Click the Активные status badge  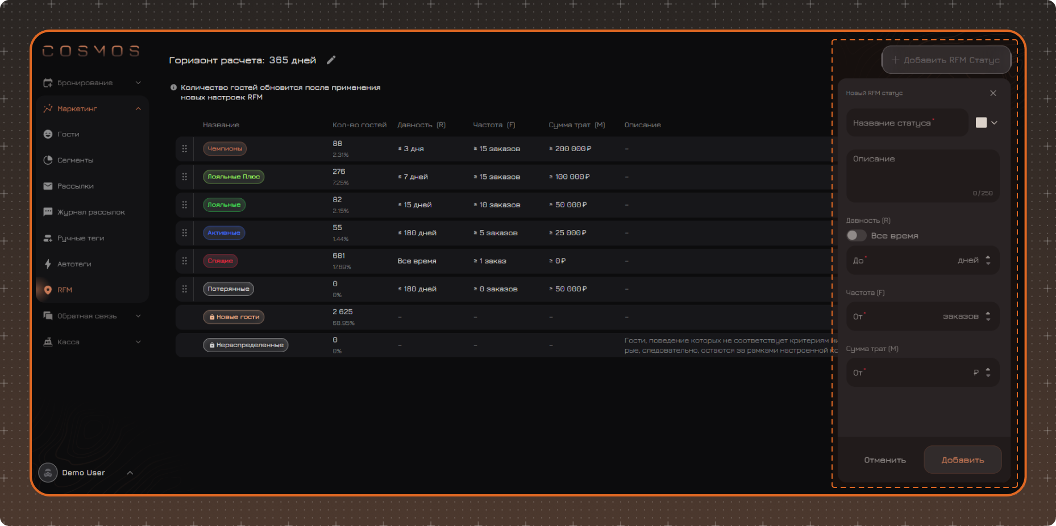(224, 233)
